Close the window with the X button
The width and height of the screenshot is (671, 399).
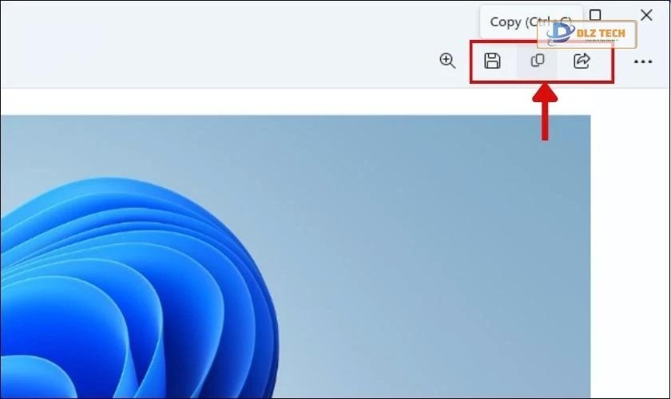pyautogui.click(x=646, y=15)
